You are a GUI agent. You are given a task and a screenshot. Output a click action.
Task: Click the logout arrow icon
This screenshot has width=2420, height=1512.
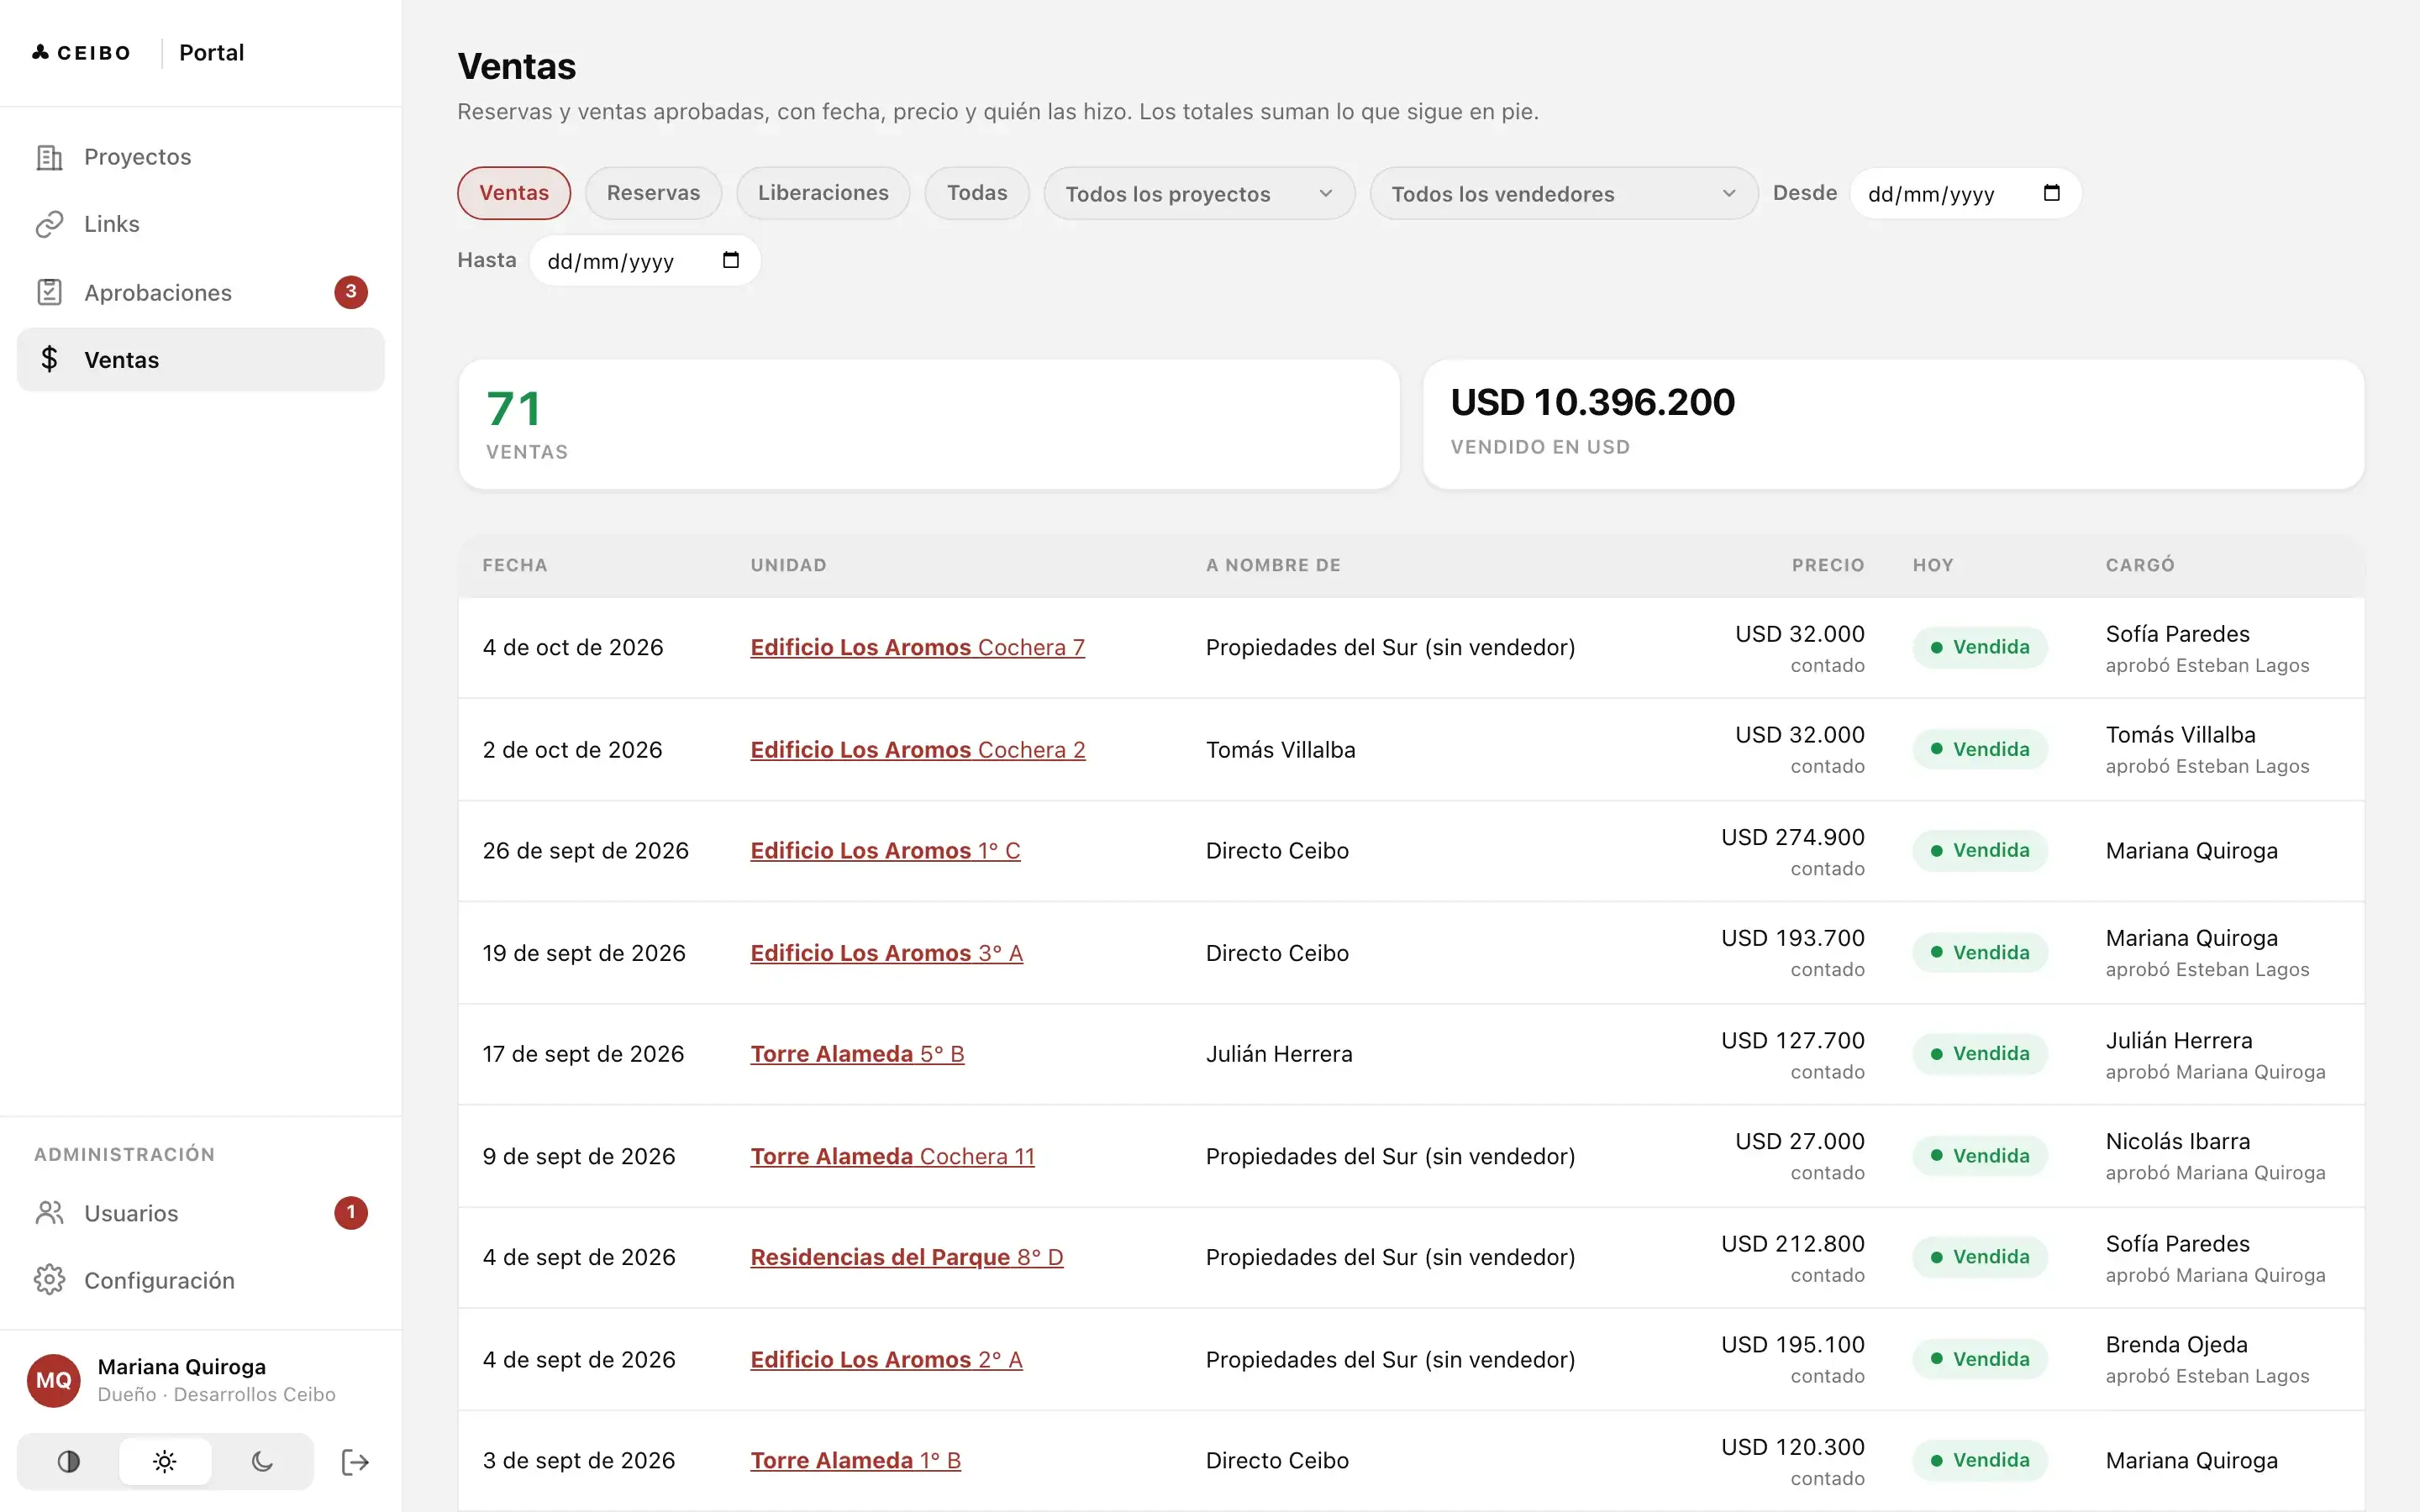355,1462
